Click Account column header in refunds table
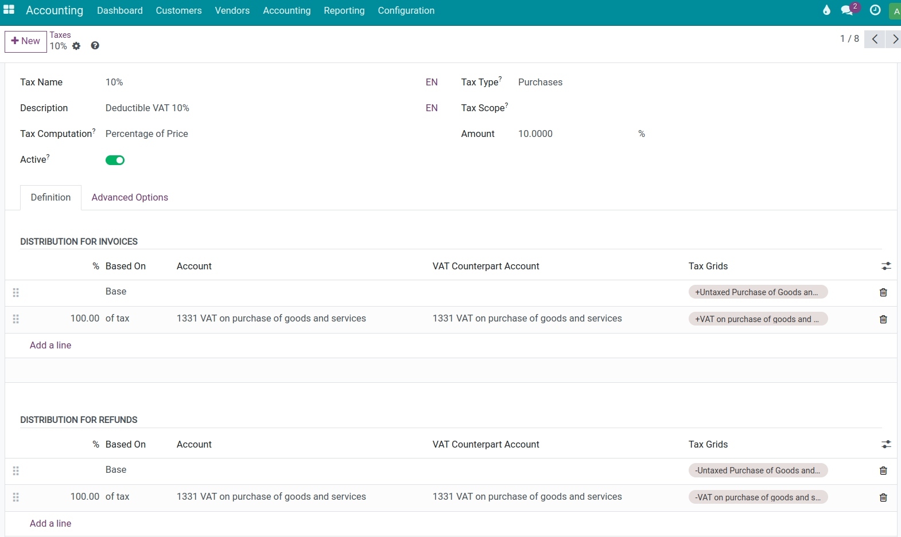The height and width of the screenshot is (537, 901). click(194, 444)
